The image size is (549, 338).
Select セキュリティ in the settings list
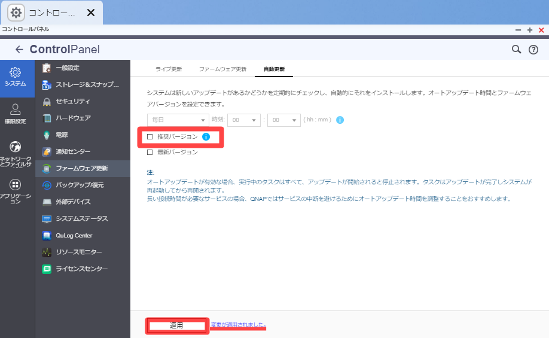pos(72,102)
